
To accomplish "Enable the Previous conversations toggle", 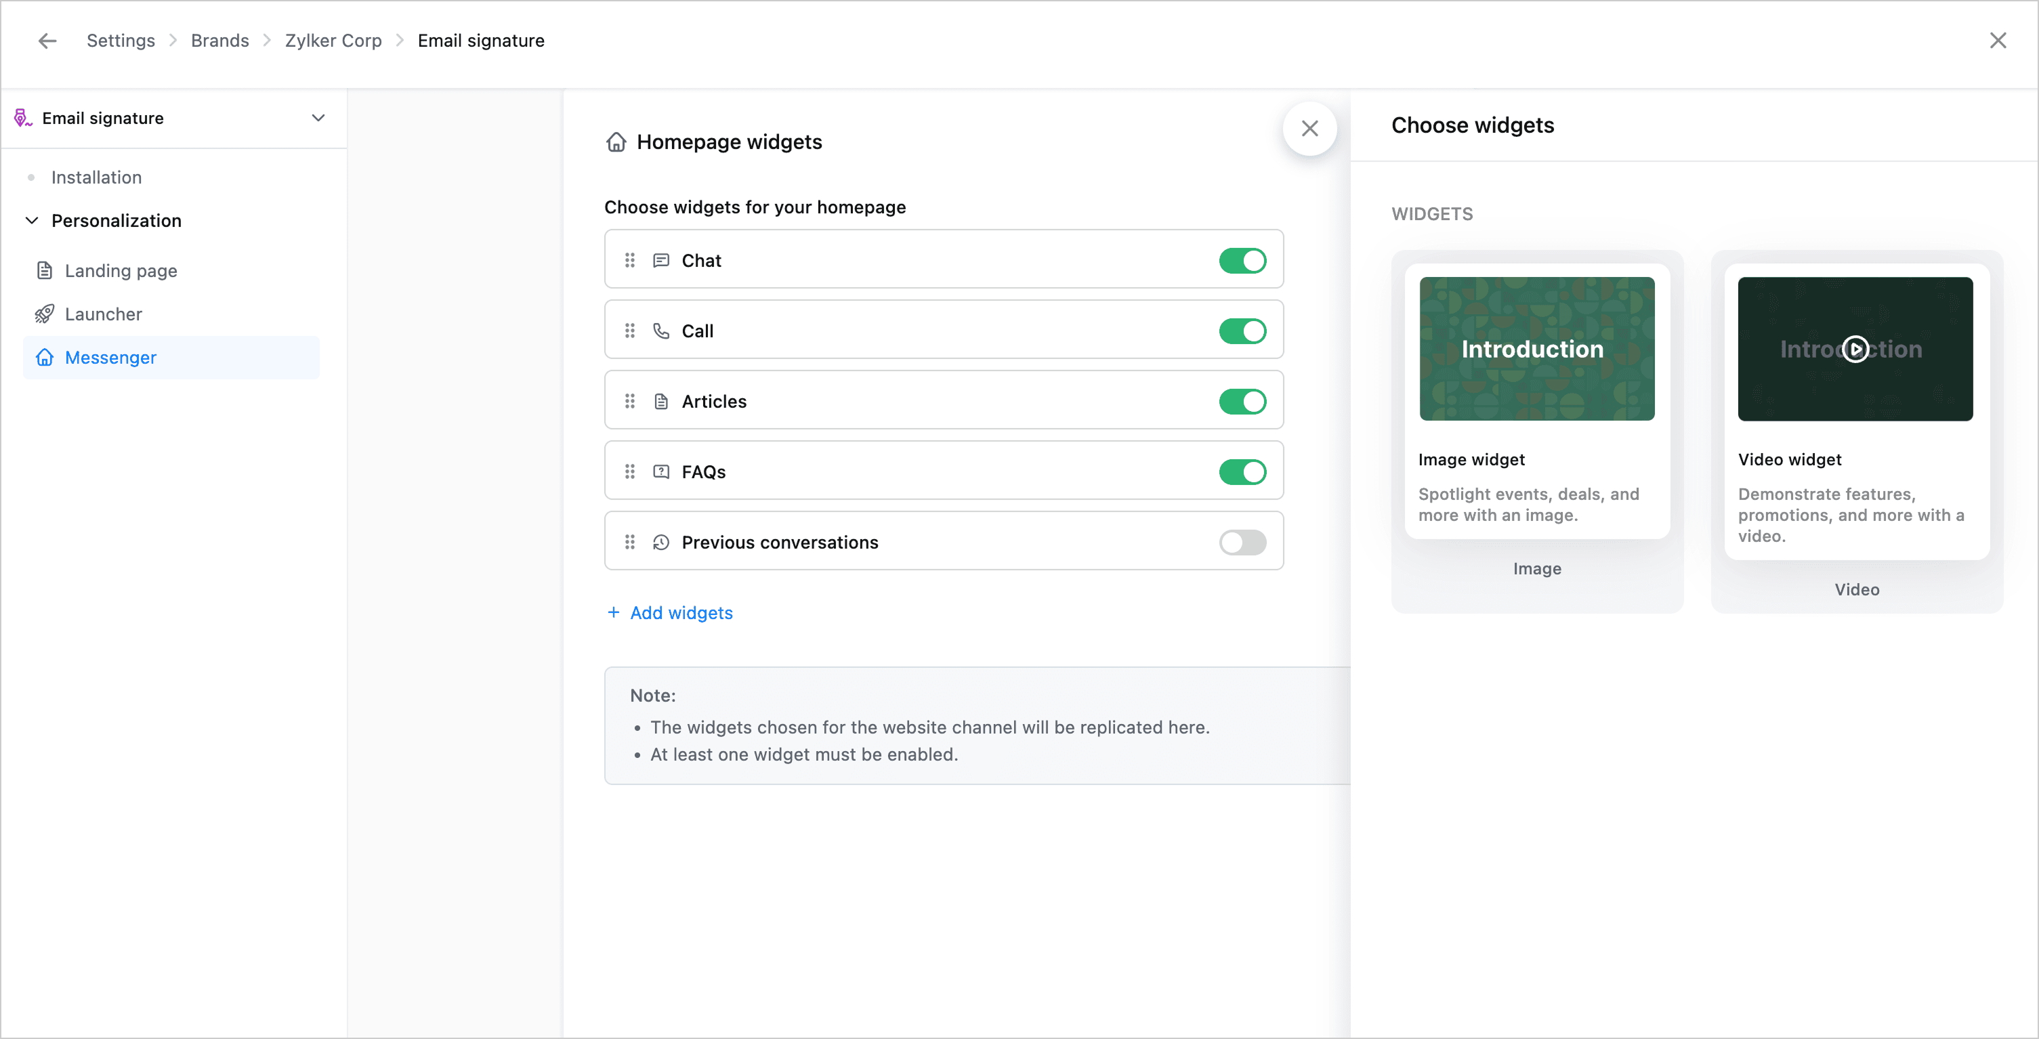I will (1242, 542).
